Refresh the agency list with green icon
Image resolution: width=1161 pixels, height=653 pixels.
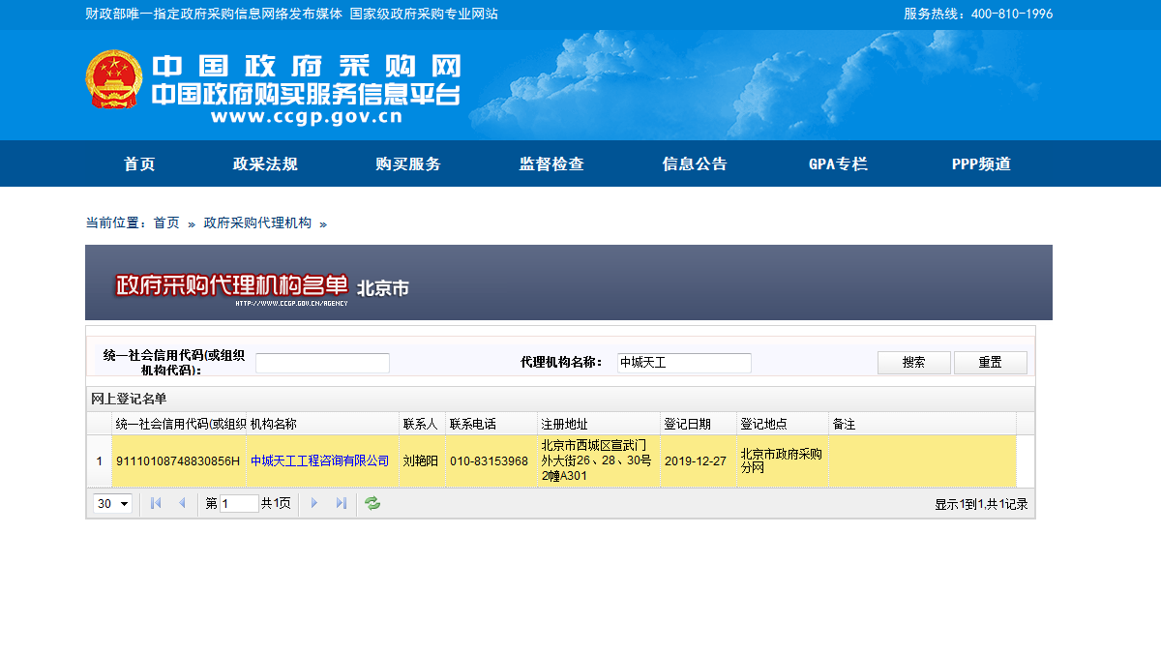point(372,503)
